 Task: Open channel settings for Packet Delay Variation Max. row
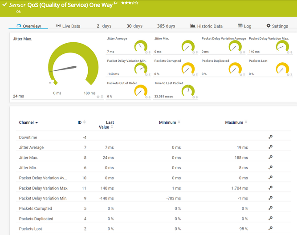[270, 188]
